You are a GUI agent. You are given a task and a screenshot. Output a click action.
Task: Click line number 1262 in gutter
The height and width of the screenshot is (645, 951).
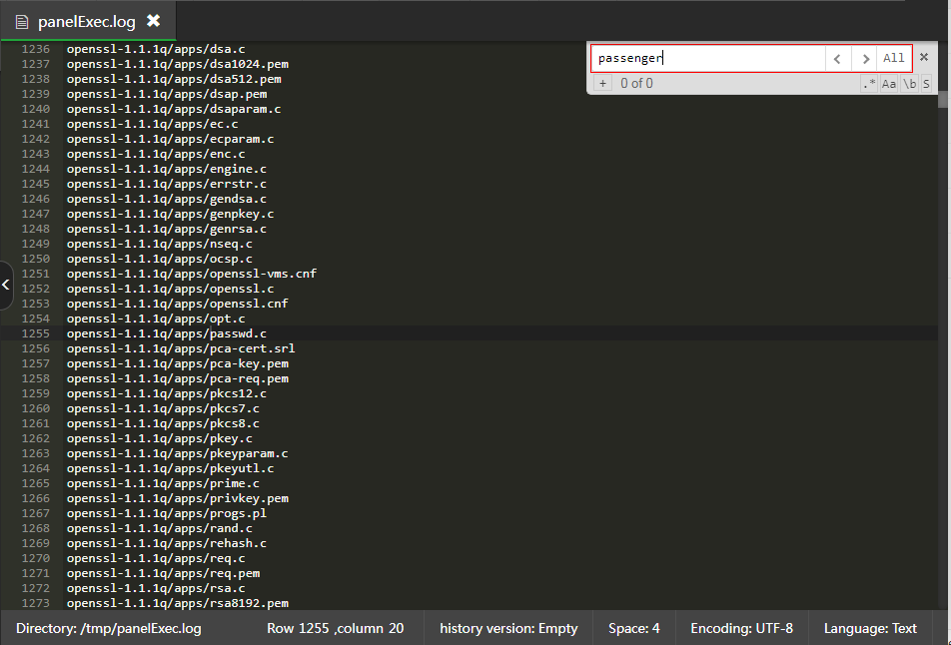(36, 438)
